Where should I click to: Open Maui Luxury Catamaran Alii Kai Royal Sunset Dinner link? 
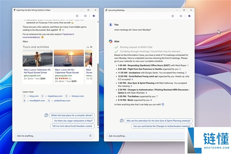tap(37, 71)
